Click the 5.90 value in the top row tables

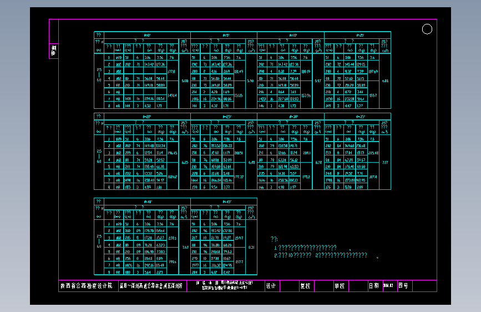coord(251,81)
